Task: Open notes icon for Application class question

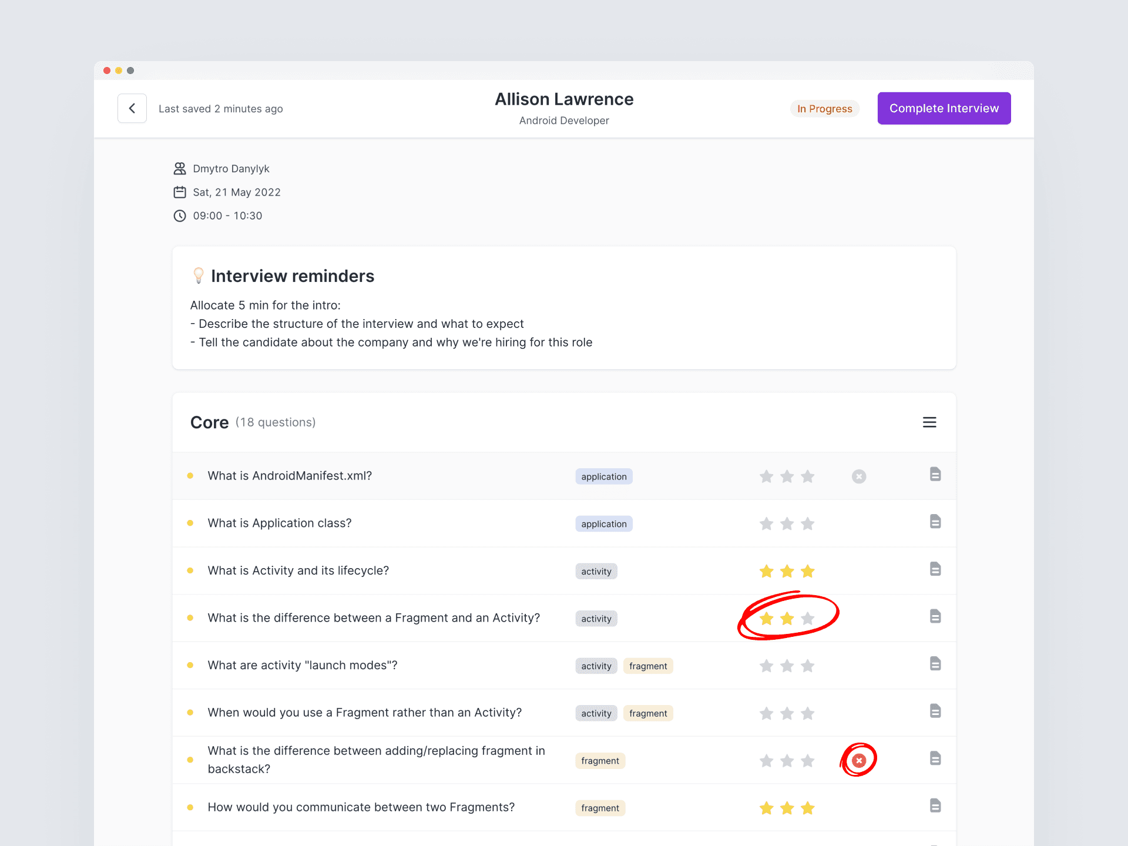Action: point(935,522)
